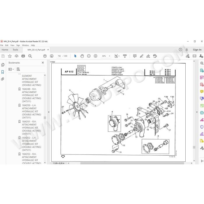This screenshot has height=204, width=204.
Task: Zoom out with the minus button
Action: coord(89,56)
